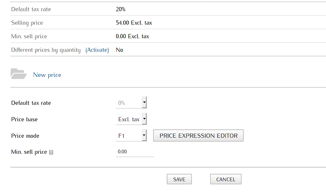Click the No value for quantity prices
Screen dimensions: 326x192
click(120, 50)
